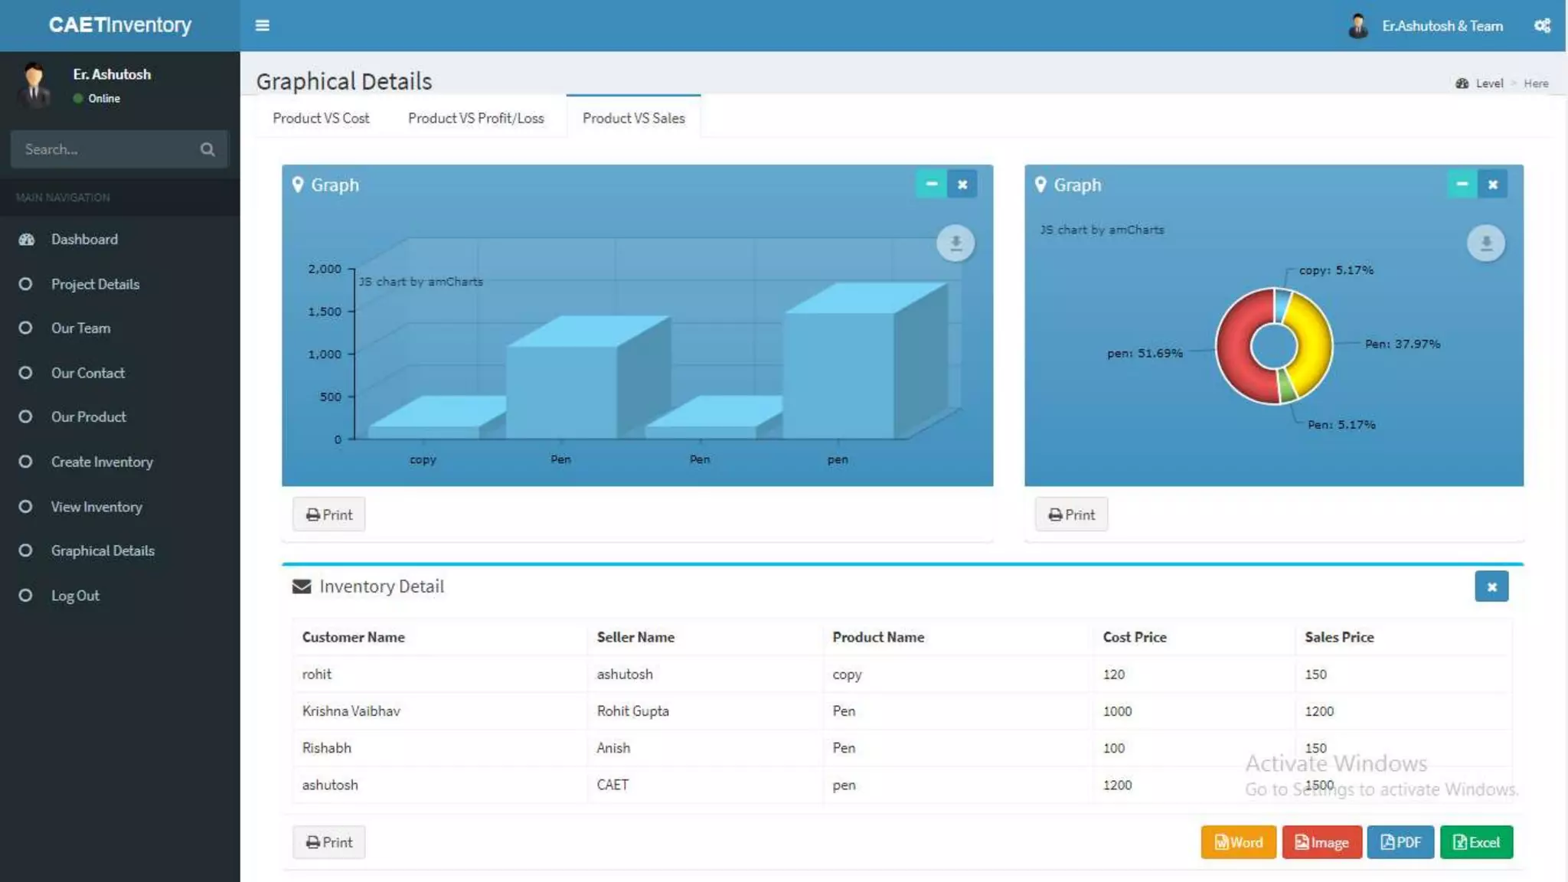Open Create Inventory in sidebar

[102, 462]
